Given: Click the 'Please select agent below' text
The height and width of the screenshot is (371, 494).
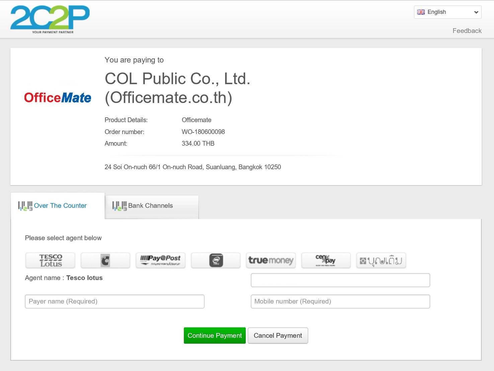Looking at the screenshot, I should [x=63, y=238].
